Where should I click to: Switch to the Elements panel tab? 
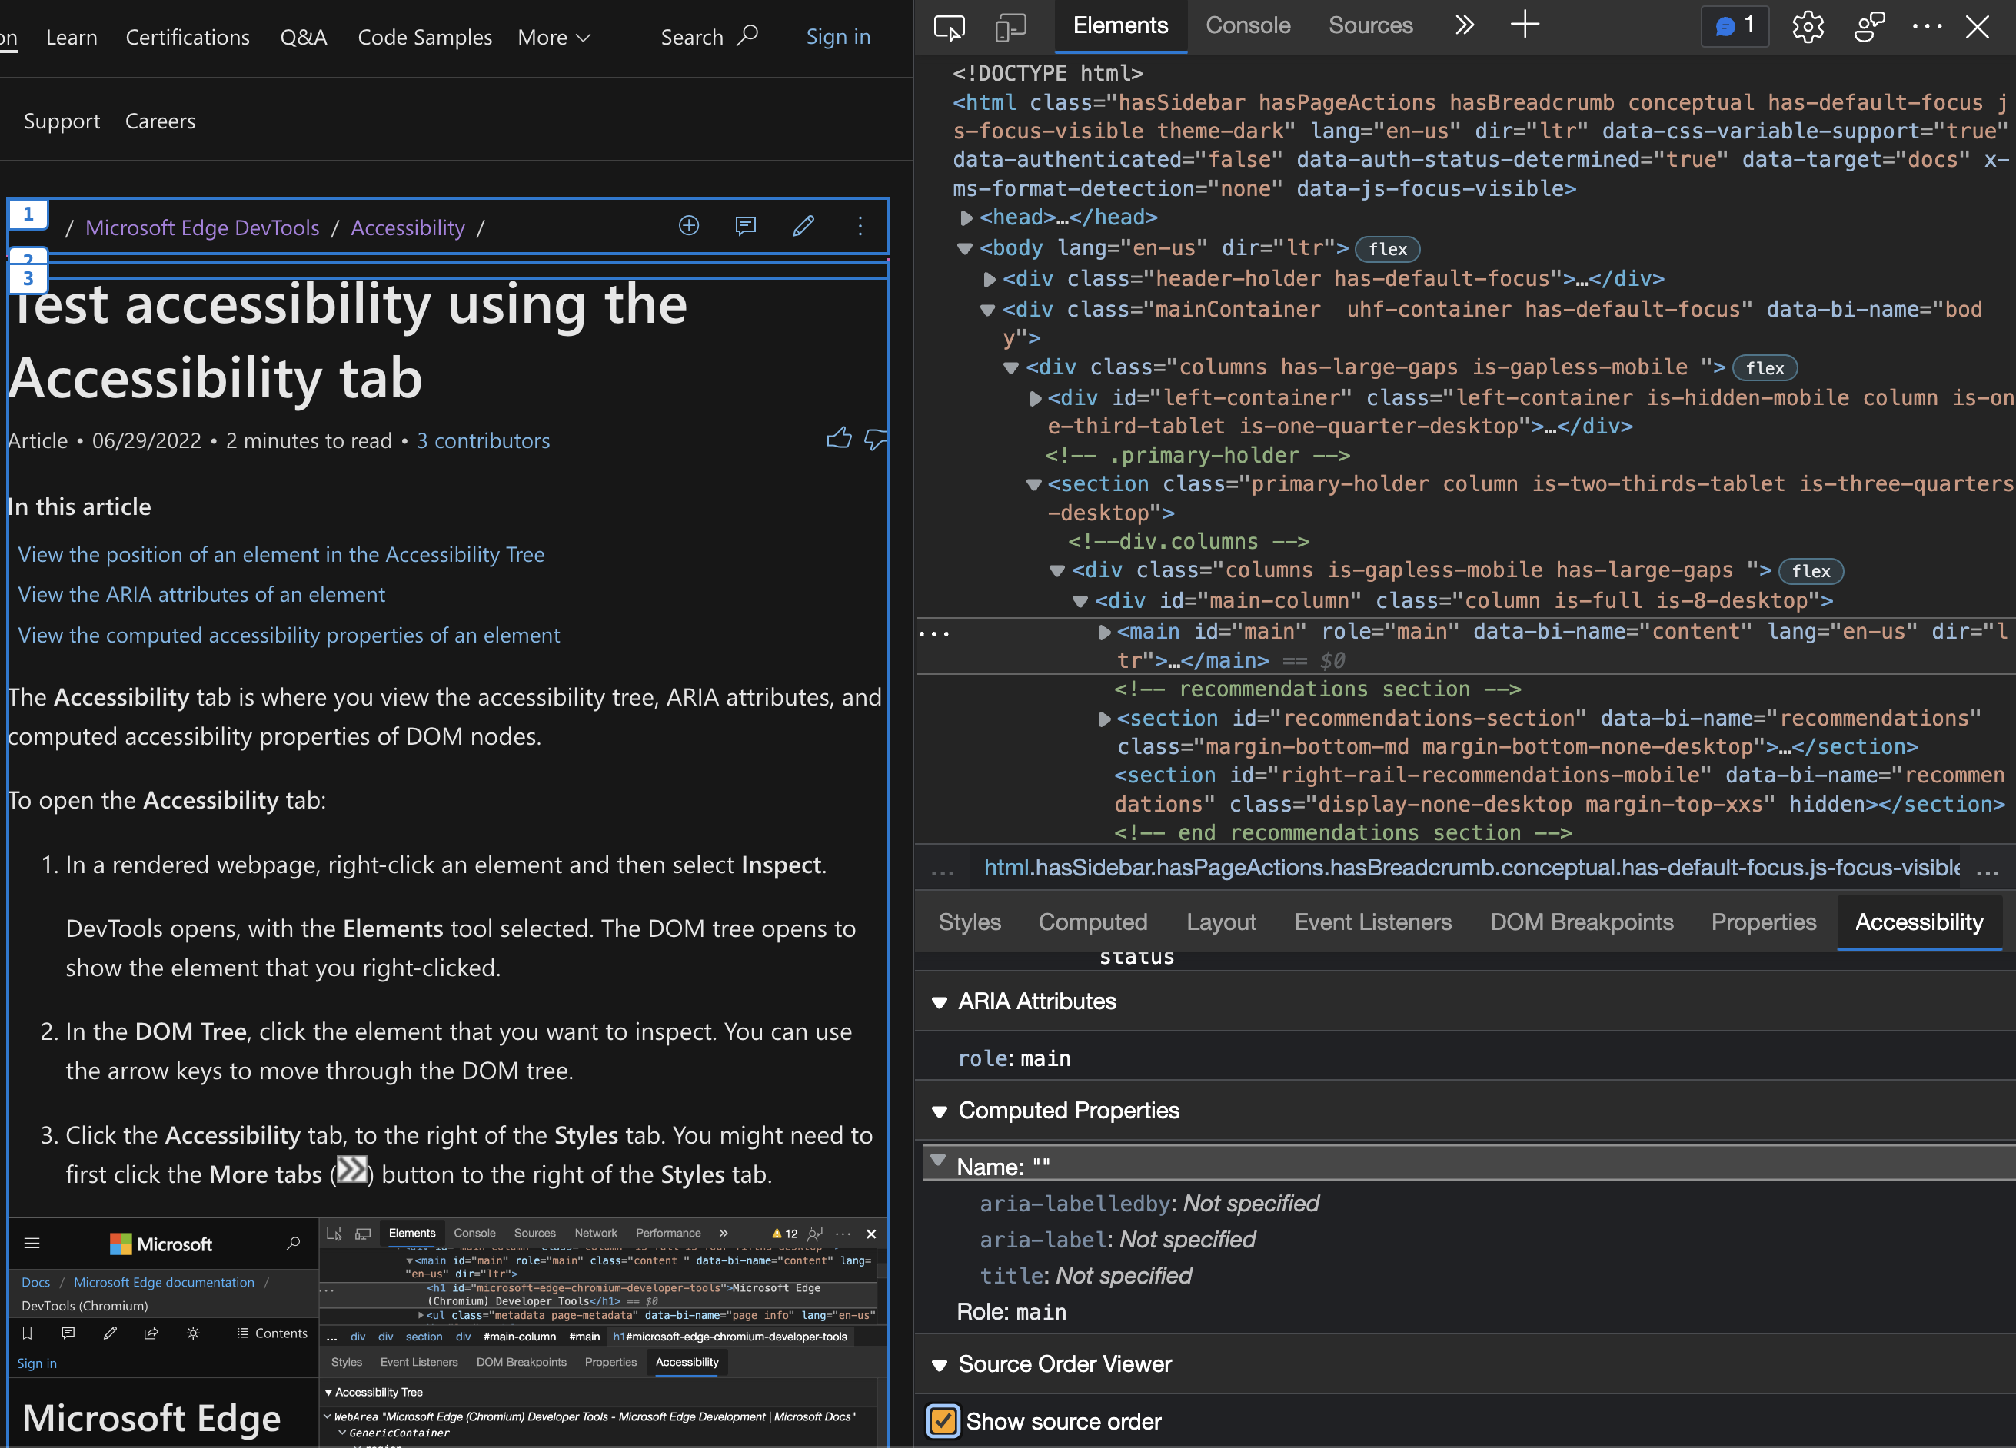(1119, 24)
